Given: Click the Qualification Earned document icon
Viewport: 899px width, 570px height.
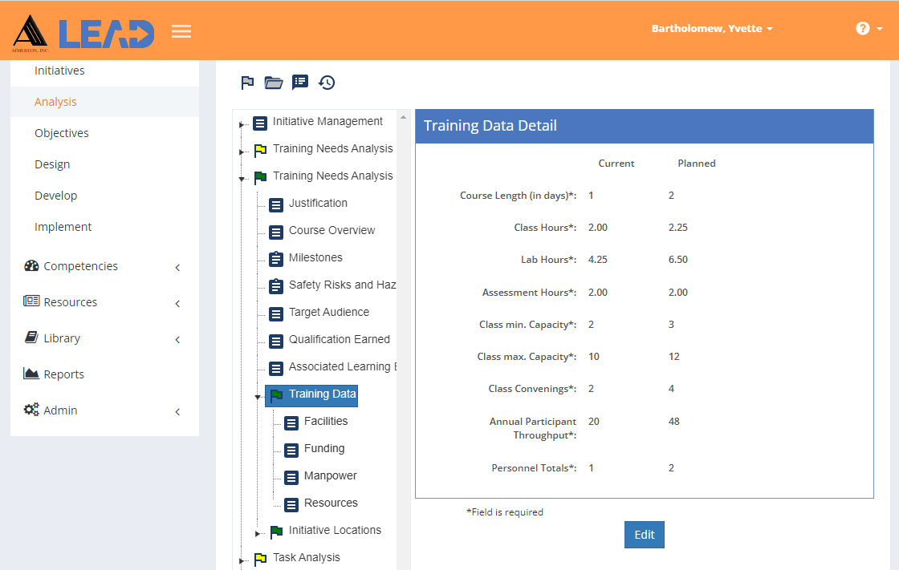Looking at the screenshot, I should pyautogui.click(x=276, y=342).
